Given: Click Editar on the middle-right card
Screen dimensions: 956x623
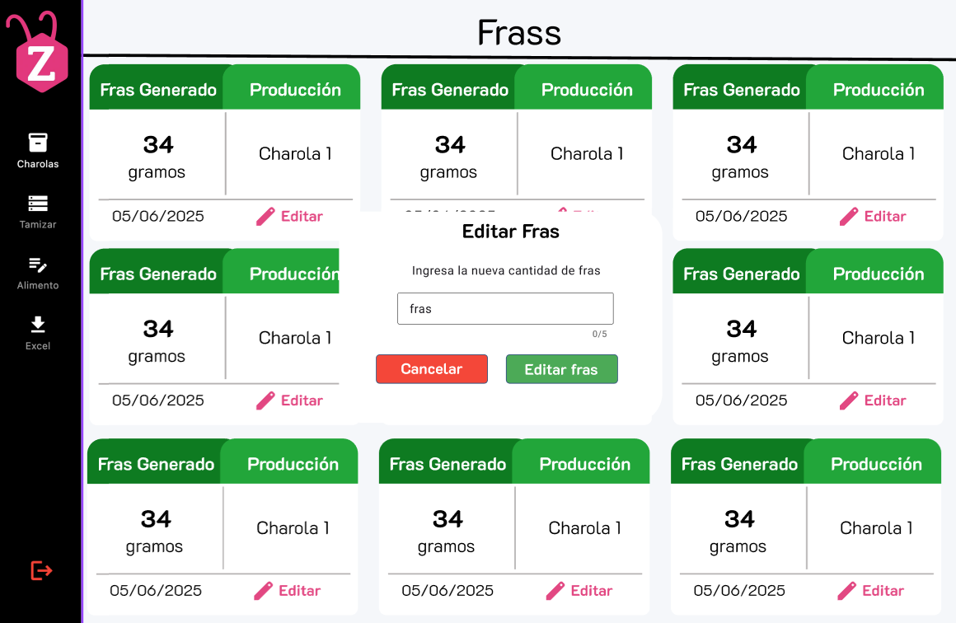Looking at the screenshot, I should 873,400.
